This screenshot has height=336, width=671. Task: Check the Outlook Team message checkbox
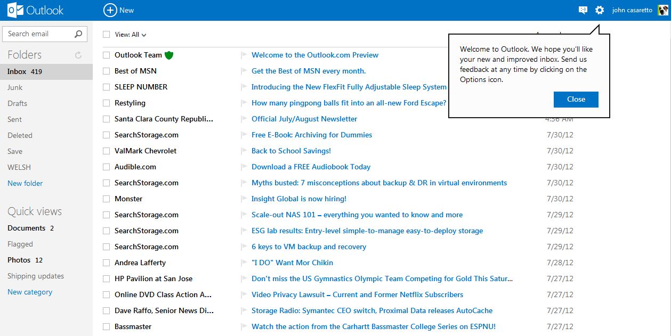click(106, 55)
